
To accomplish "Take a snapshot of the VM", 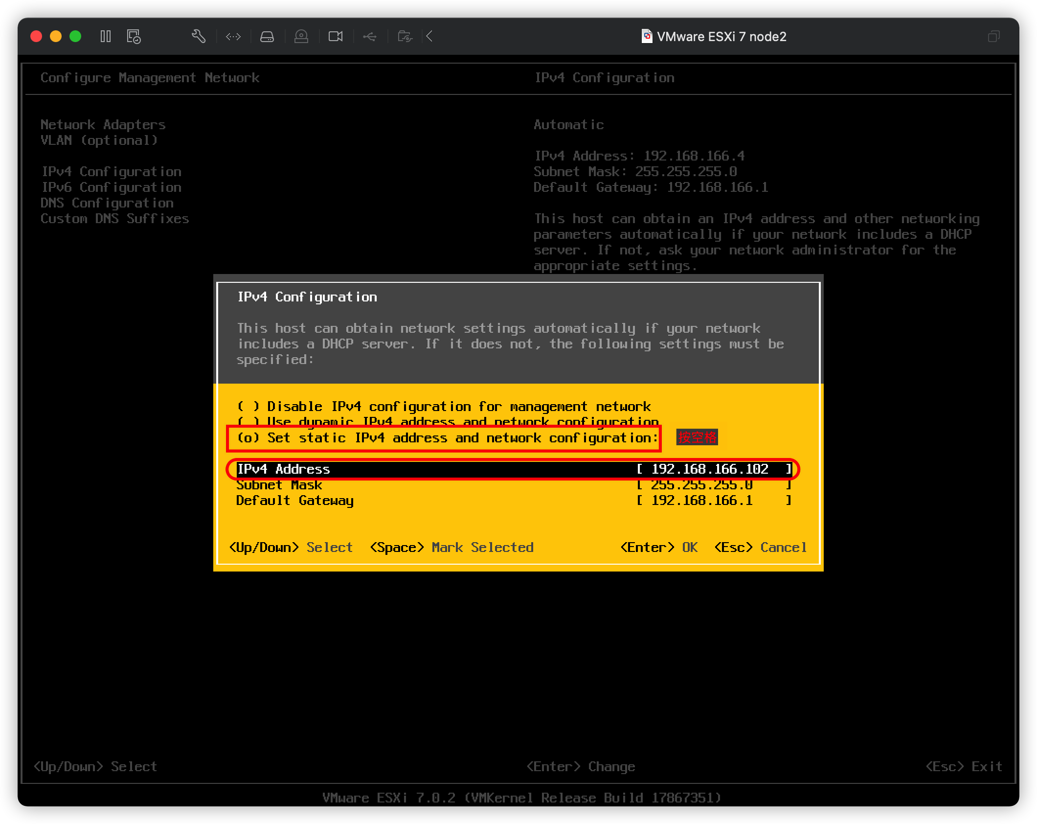I will (133, 36).
